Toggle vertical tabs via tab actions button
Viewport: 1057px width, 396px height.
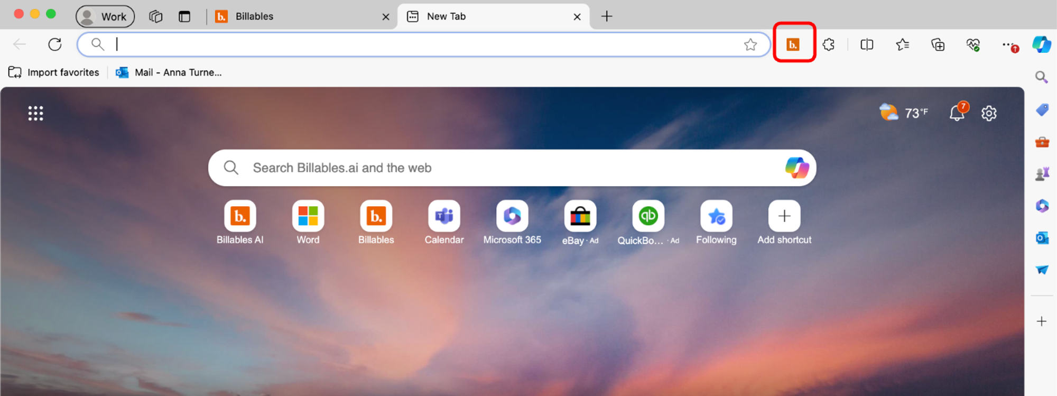[x=184, y=16]
